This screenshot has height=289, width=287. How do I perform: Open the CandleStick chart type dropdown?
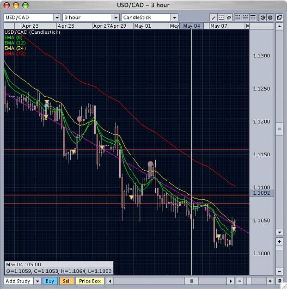point(174,18)
